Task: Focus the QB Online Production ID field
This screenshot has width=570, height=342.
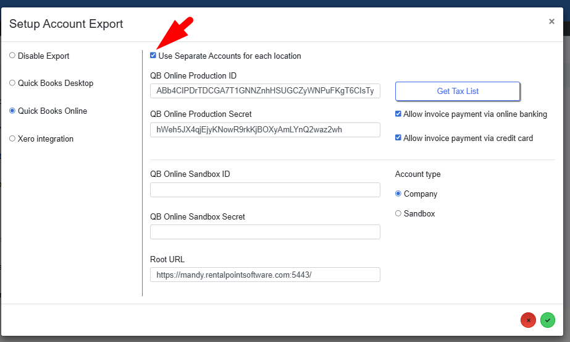Action: (265, 91)
